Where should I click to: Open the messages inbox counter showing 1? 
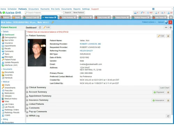tap(136, 13)
